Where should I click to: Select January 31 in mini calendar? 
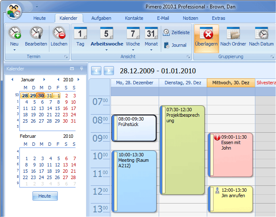point(73,121)
